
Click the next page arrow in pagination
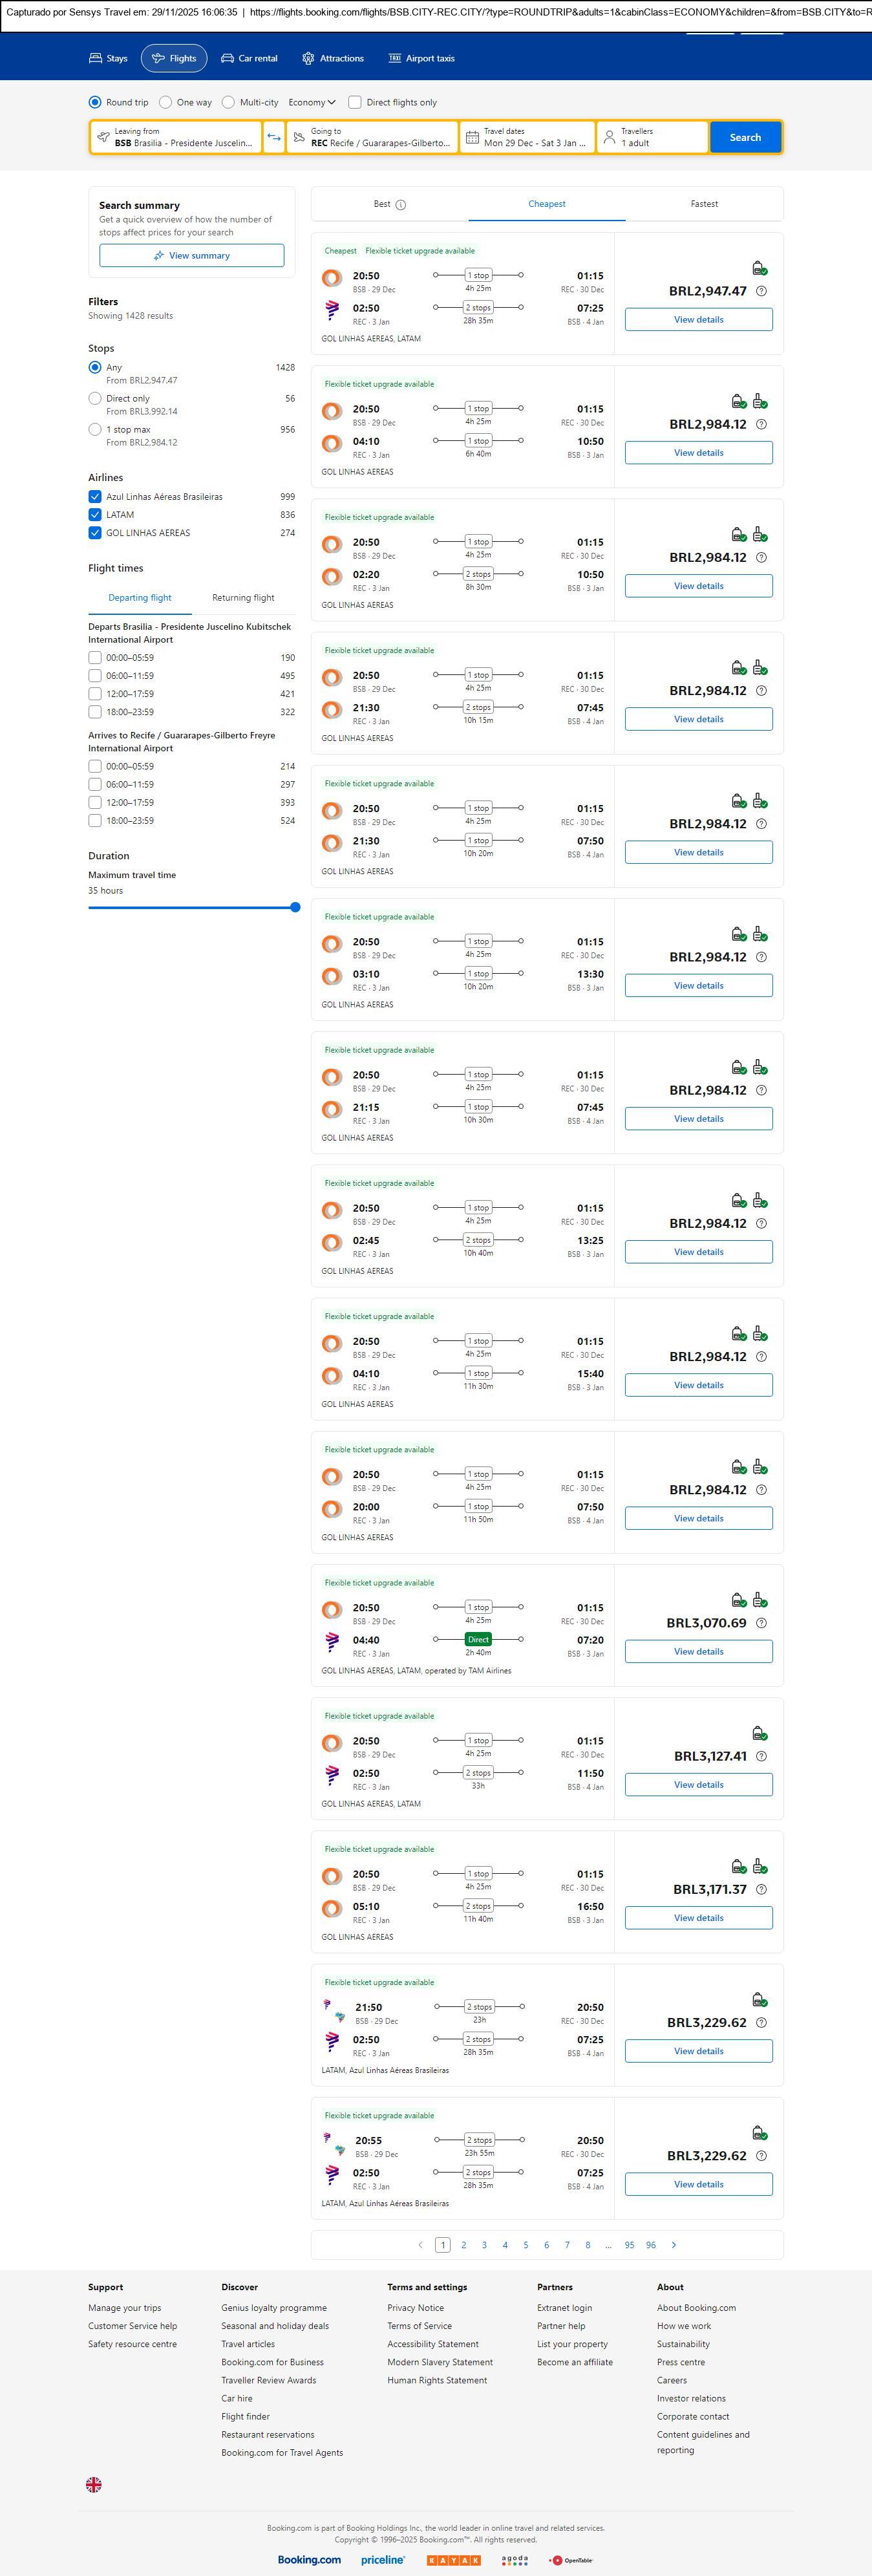coord(674,2245)
